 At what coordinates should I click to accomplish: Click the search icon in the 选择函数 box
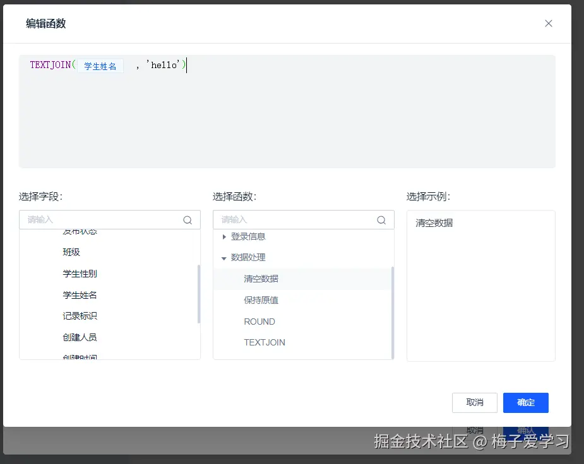pyautogui.click(x=381, y=220)
